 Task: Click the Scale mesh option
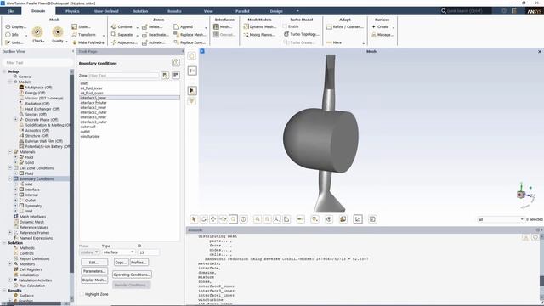pyautogui.click(x=82, y=26)
